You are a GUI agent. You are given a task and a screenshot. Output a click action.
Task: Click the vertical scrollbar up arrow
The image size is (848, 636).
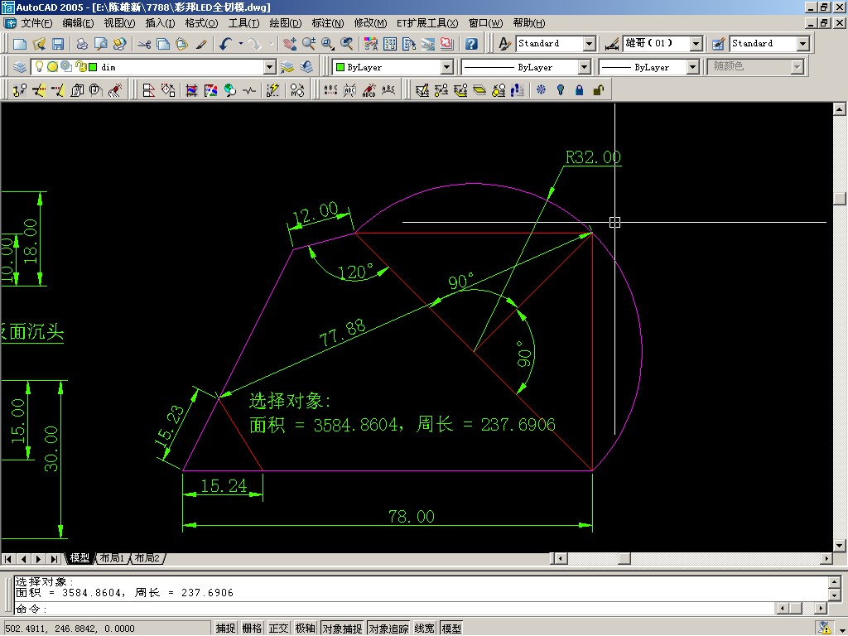(840, 108)
